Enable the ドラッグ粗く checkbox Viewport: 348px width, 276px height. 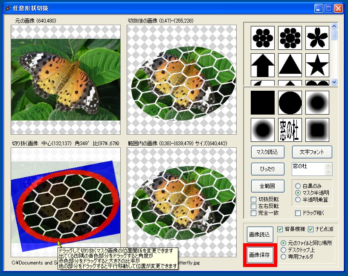[x=297, y=213]
